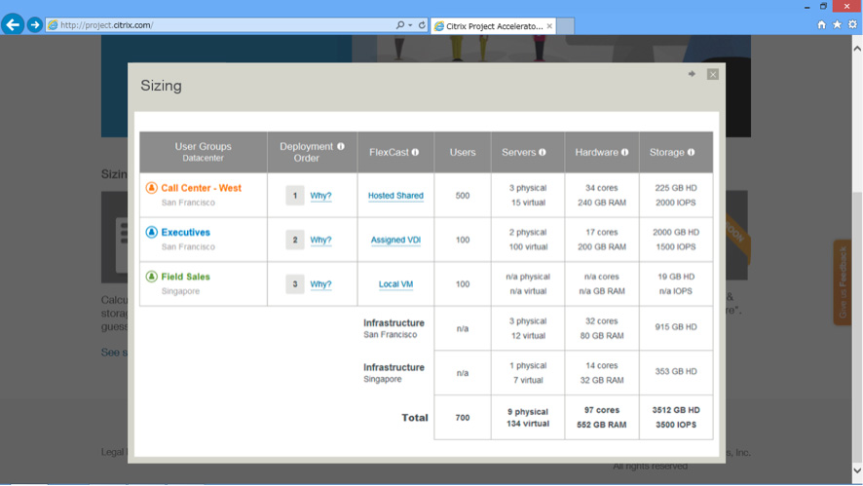Click the 3512 GB HD 3500 IOPS total
Image resolution: width=863 pixels, height=486 pixels.
tap(676, 418)
